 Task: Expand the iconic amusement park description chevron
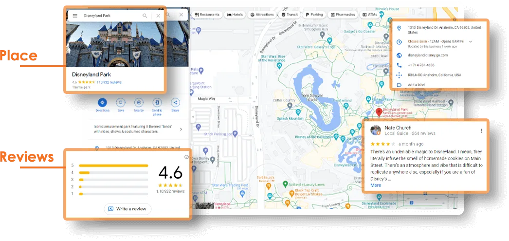(181, 130)
